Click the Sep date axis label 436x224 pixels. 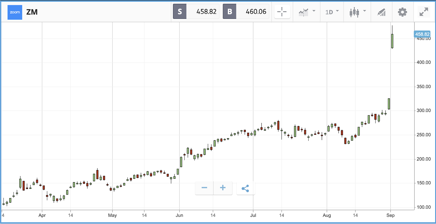coord(390,215)
